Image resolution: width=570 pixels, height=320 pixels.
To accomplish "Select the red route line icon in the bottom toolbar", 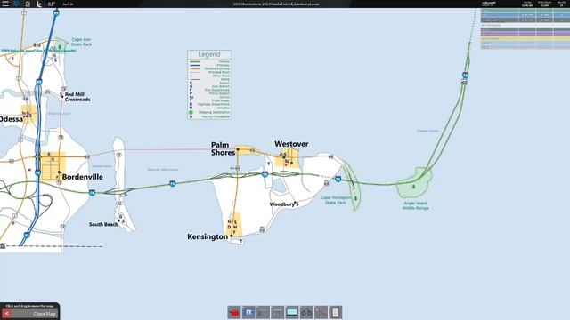I will click(321, 312).
